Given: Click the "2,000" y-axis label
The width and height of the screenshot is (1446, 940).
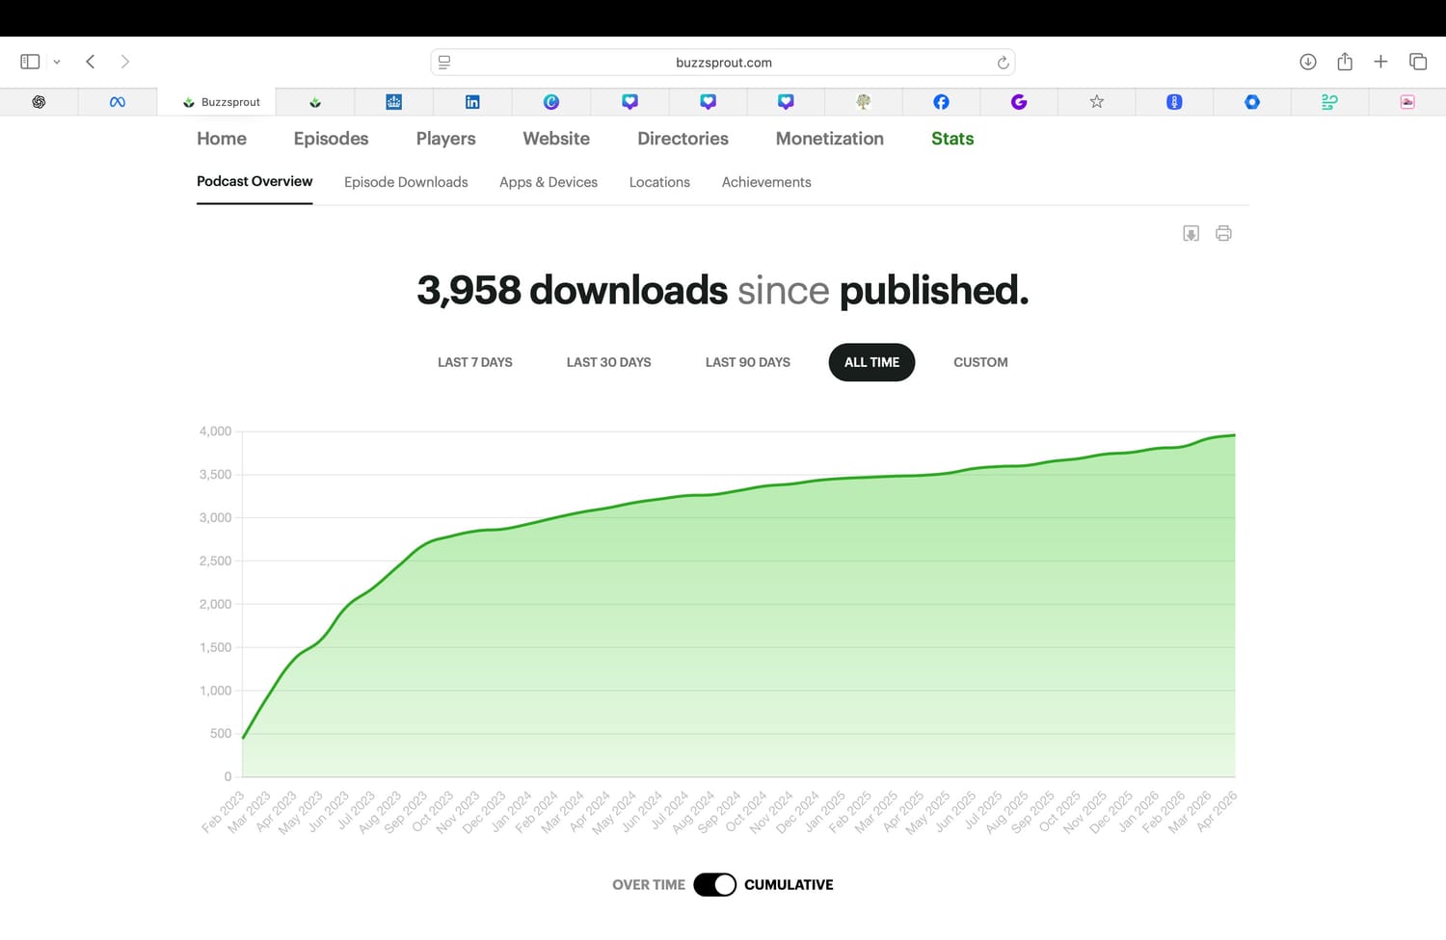Looking at the screenshot, I should pyautogui.click(x=215, y=604).
